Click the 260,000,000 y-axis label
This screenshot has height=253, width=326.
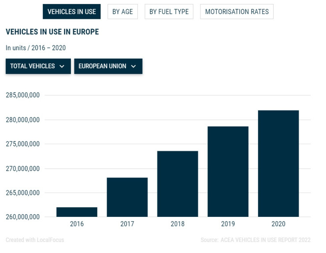click(23, 217)
